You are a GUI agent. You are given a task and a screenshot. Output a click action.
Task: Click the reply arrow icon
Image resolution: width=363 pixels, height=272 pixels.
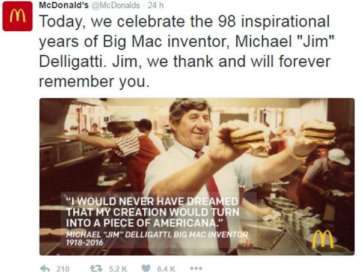(45, 268)
